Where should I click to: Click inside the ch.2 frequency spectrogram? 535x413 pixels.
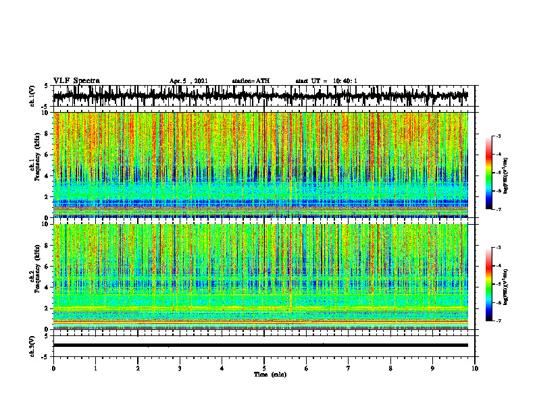click(x=260, y=277)
